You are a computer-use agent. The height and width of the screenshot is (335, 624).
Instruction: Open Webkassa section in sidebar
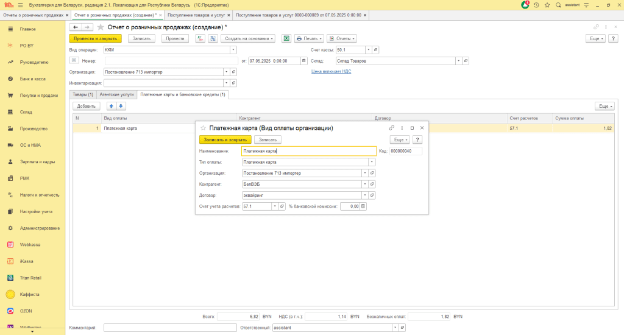[x=30, y=245]
